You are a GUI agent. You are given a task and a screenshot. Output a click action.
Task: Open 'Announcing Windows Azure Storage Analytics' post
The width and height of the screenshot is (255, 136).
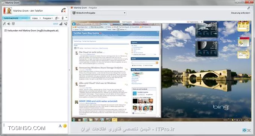pos(101,68)
